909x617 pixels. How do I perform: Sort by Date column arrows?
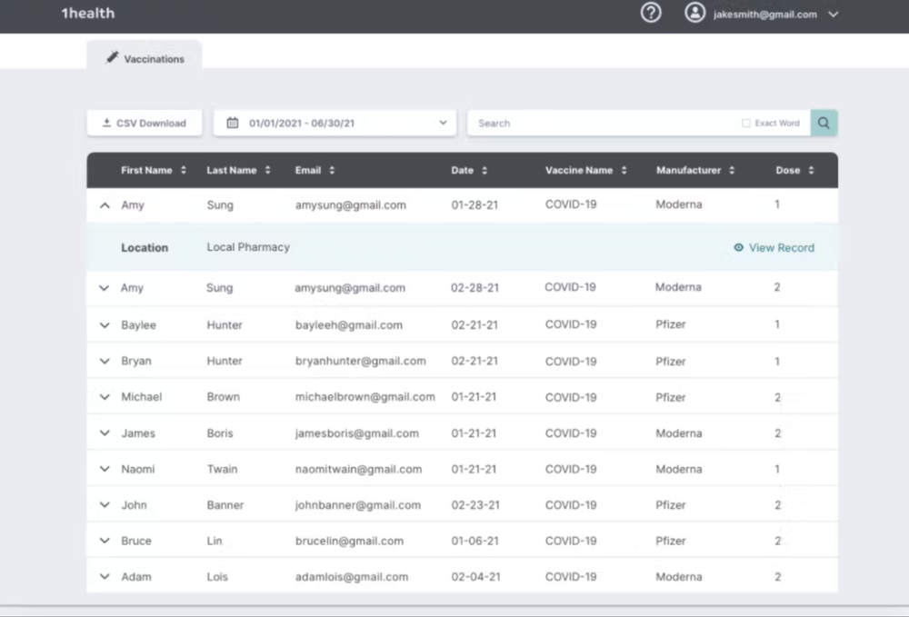484,171
